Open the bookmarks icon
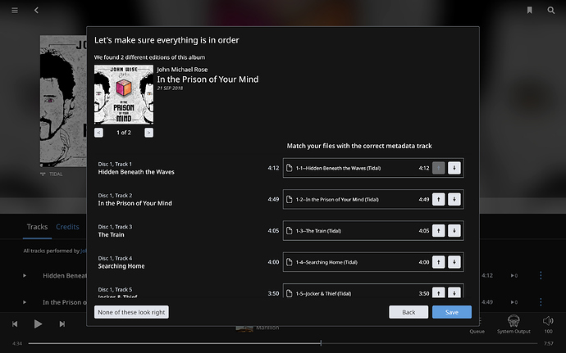 click(529, 10)
